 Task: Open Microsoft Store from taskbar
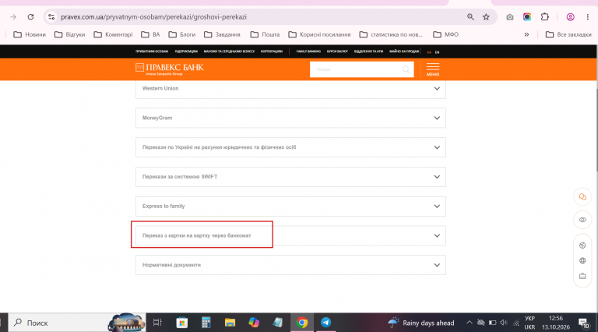click(x=182, y=323)
